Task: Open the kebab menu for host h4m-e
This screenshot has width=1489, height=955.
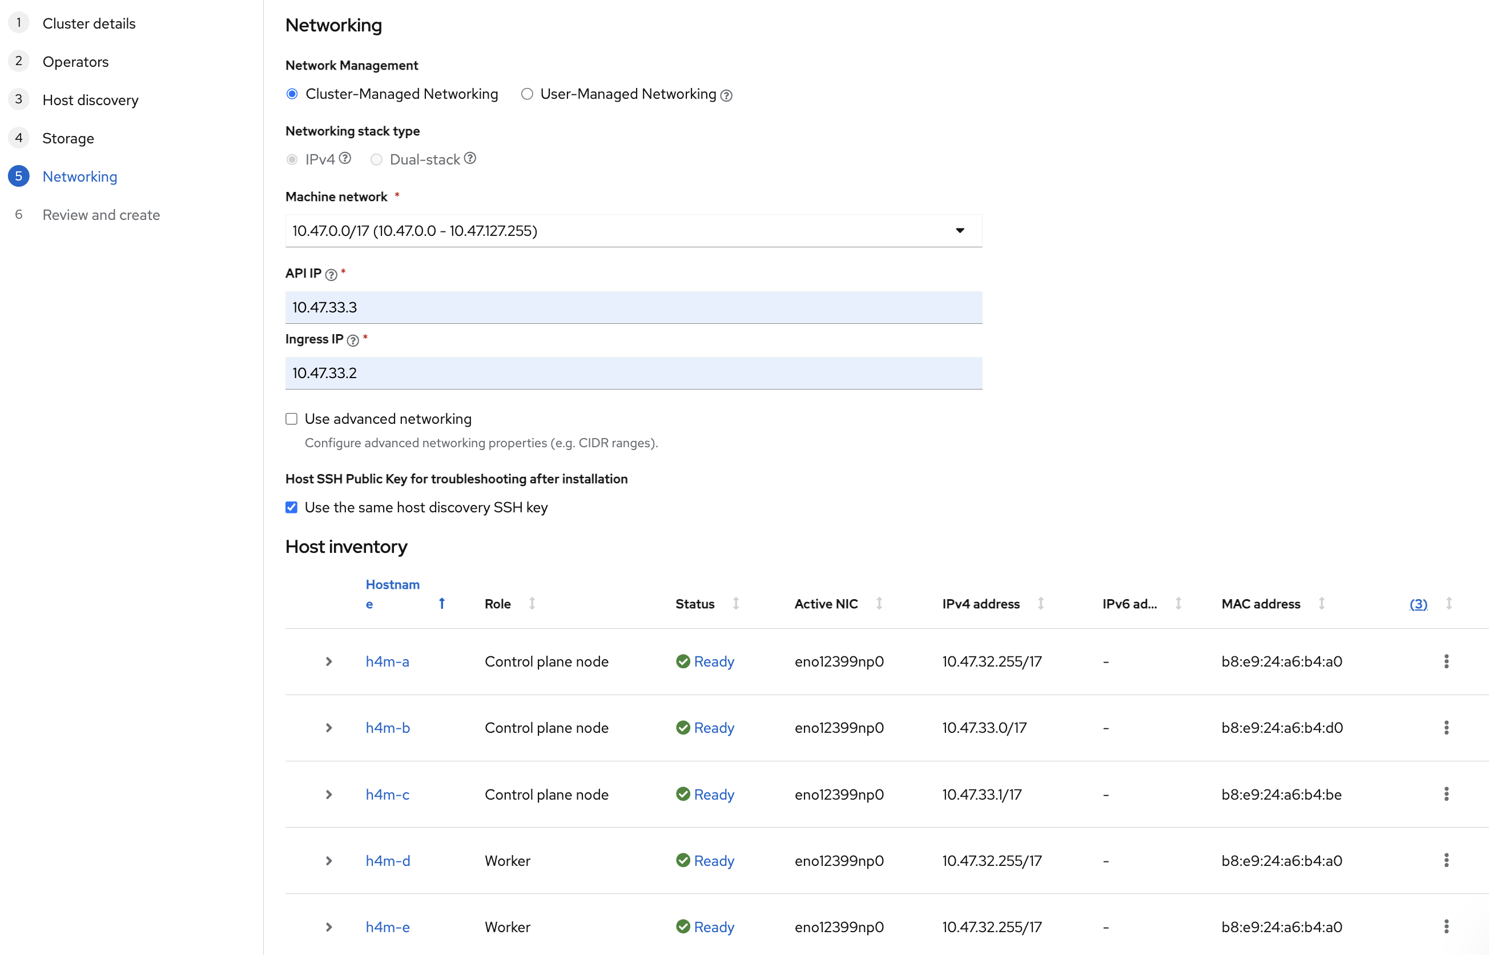Action: 1446,927
